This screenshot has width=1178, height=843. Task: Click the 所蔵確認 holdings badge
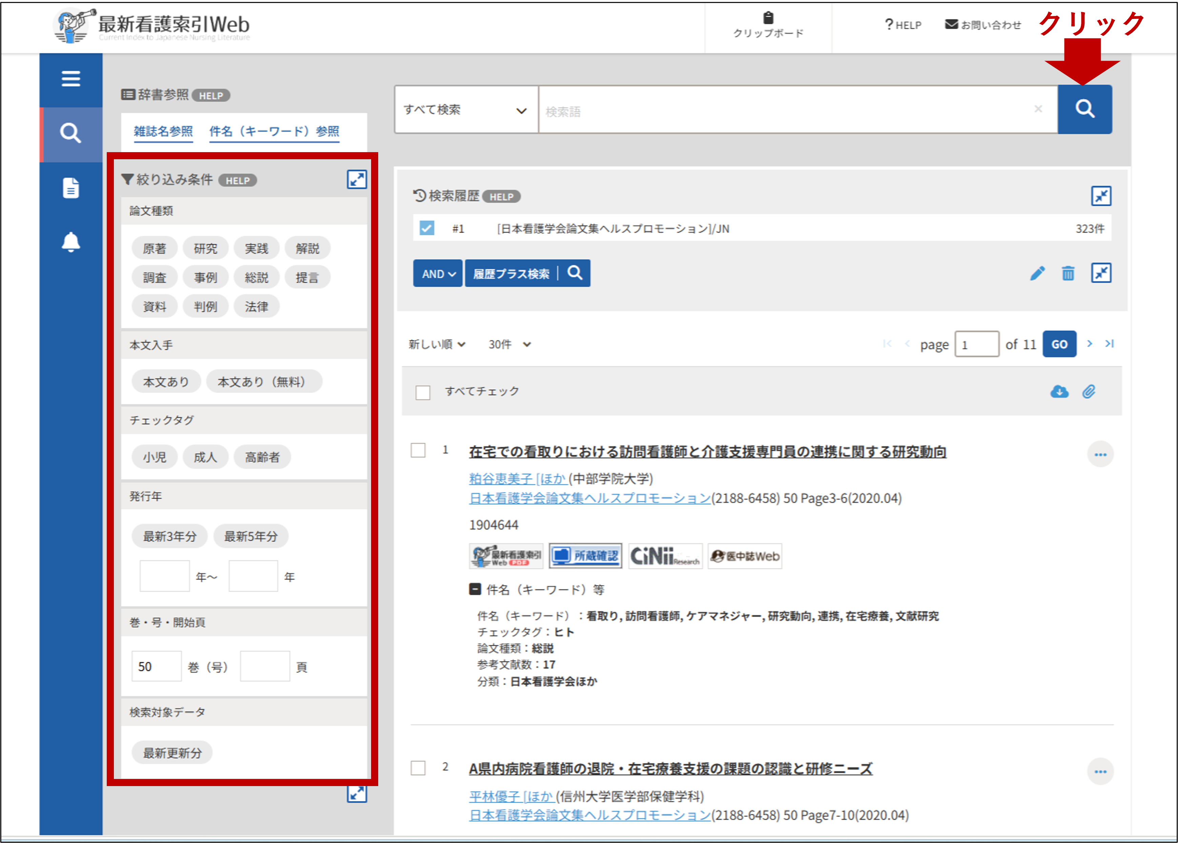tap(586, 556)
